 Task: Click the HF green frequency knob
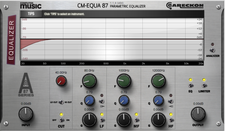pyautogui.click(x=159, y=81)
